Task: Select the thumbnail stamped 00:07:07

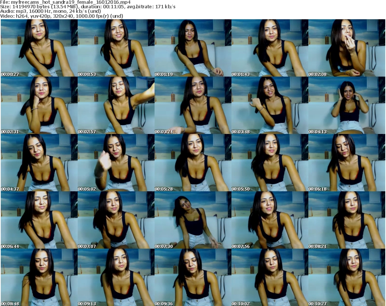Action: (116, 220)
